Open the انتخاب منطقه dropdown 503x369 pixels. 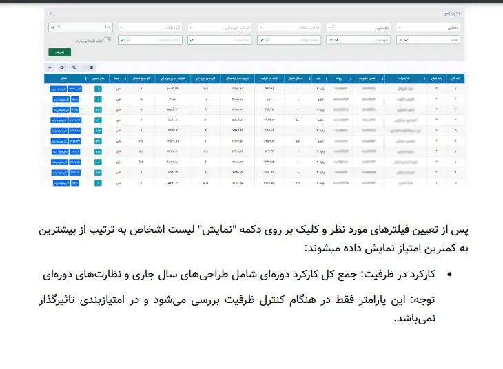point(289,28)
